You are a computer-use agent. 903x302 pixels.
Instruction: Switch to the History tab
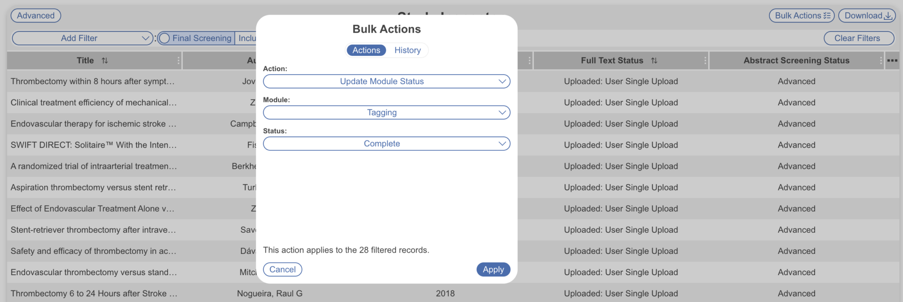pos(407,50)
